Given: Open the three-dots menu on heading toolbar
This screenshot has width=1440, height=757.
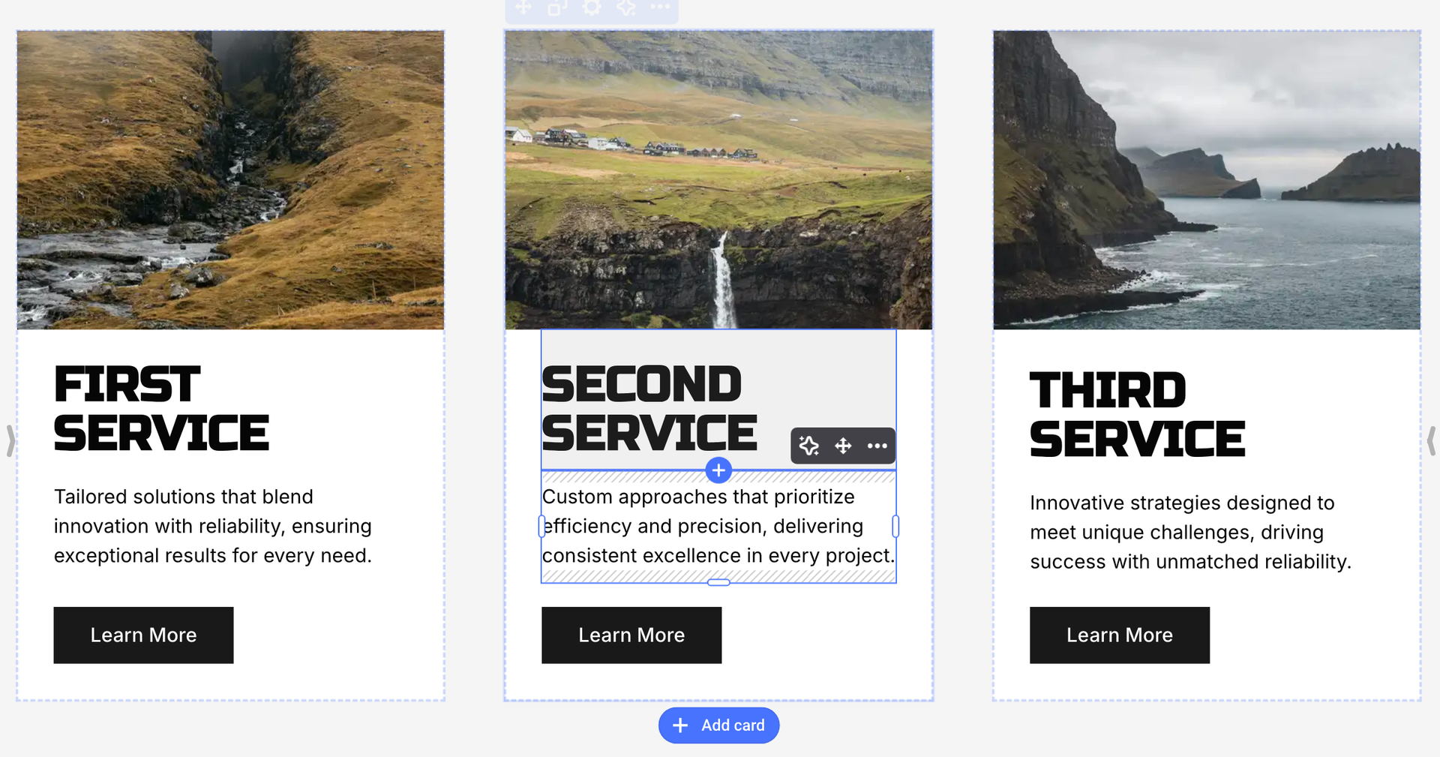Looking at the screenshot, I should click(877, 446).
